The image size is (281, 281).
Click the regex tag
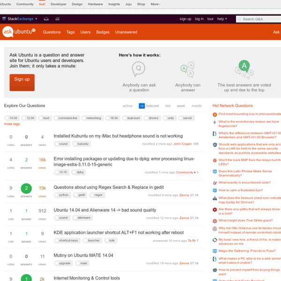coord(97,195)
